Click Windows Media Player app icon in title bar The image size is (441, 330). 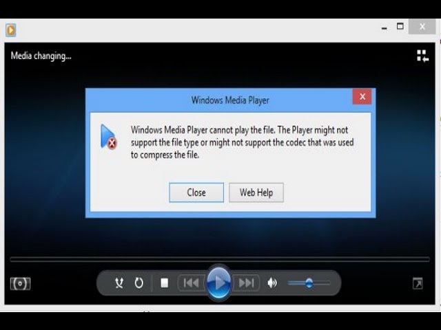click(11, 30)
